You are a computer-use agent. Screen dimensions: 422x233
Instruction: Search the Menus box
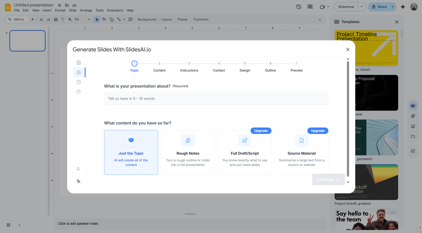pos(16,19)
